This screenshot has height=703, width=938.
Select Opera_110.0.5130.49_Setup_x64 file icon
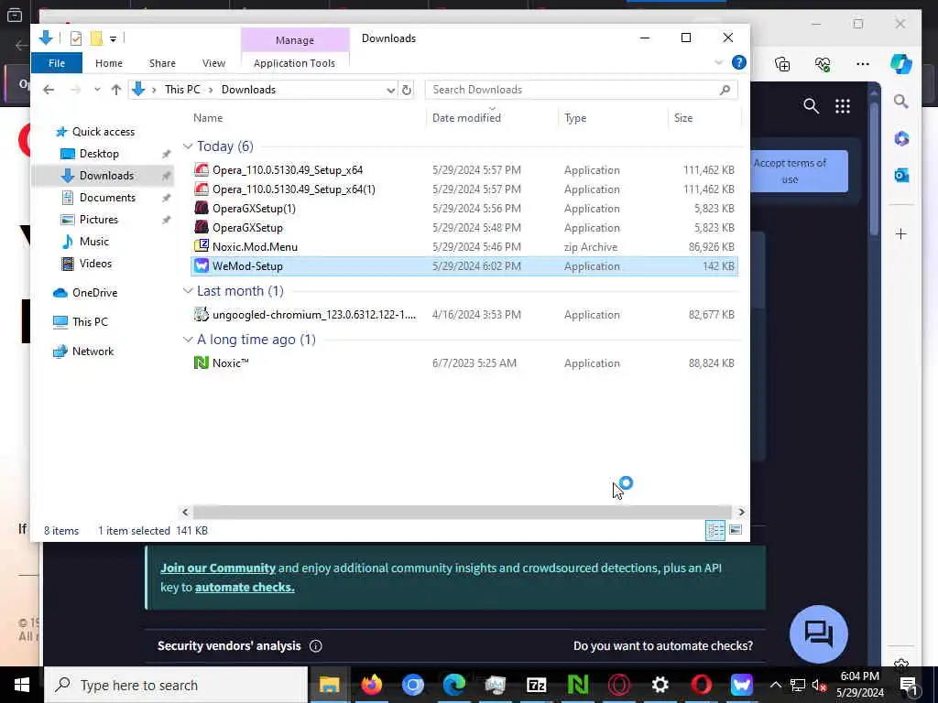[202, 169]
